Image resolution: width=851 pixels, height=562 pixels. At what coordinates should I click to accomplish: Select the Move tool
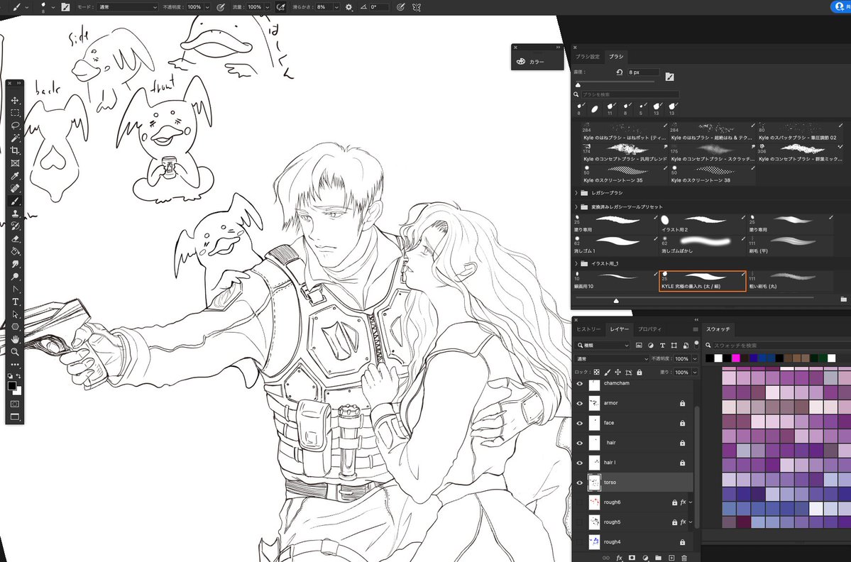(x=15, y=100)
